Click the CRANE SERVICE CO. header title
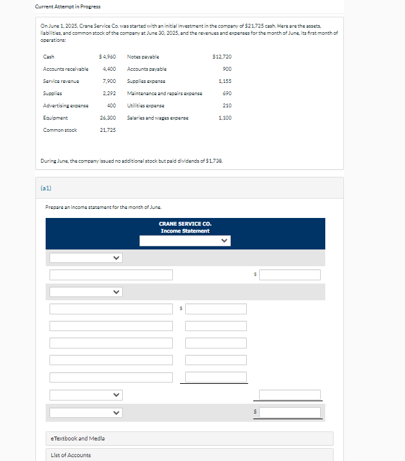 tap(185, 224)
